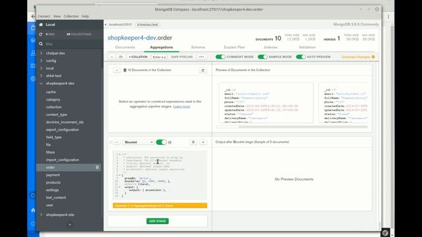Click the sidebar filter input field

pos(73,44)
